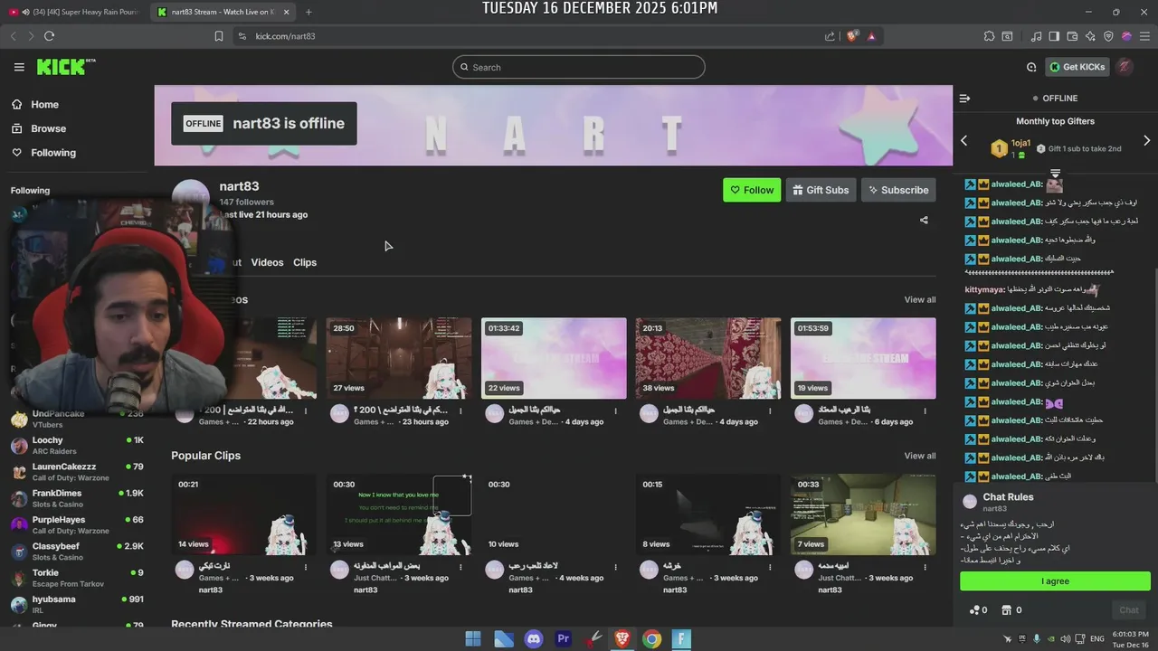
Task: Open the 00:33 clip thumbnail with 7 views
Action: [x=863, y=514]
